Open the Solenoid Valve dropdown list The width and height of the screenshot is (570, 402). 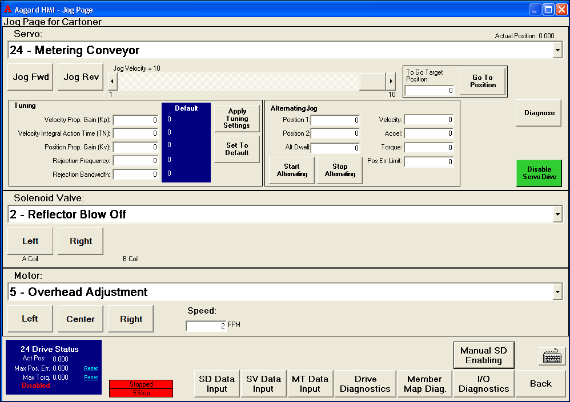click(557, 214)
